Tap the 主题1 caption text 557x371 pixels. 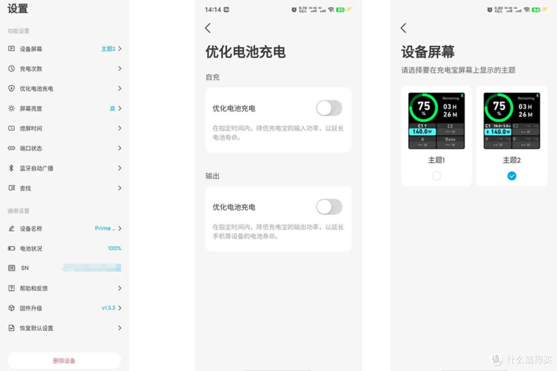436,160
